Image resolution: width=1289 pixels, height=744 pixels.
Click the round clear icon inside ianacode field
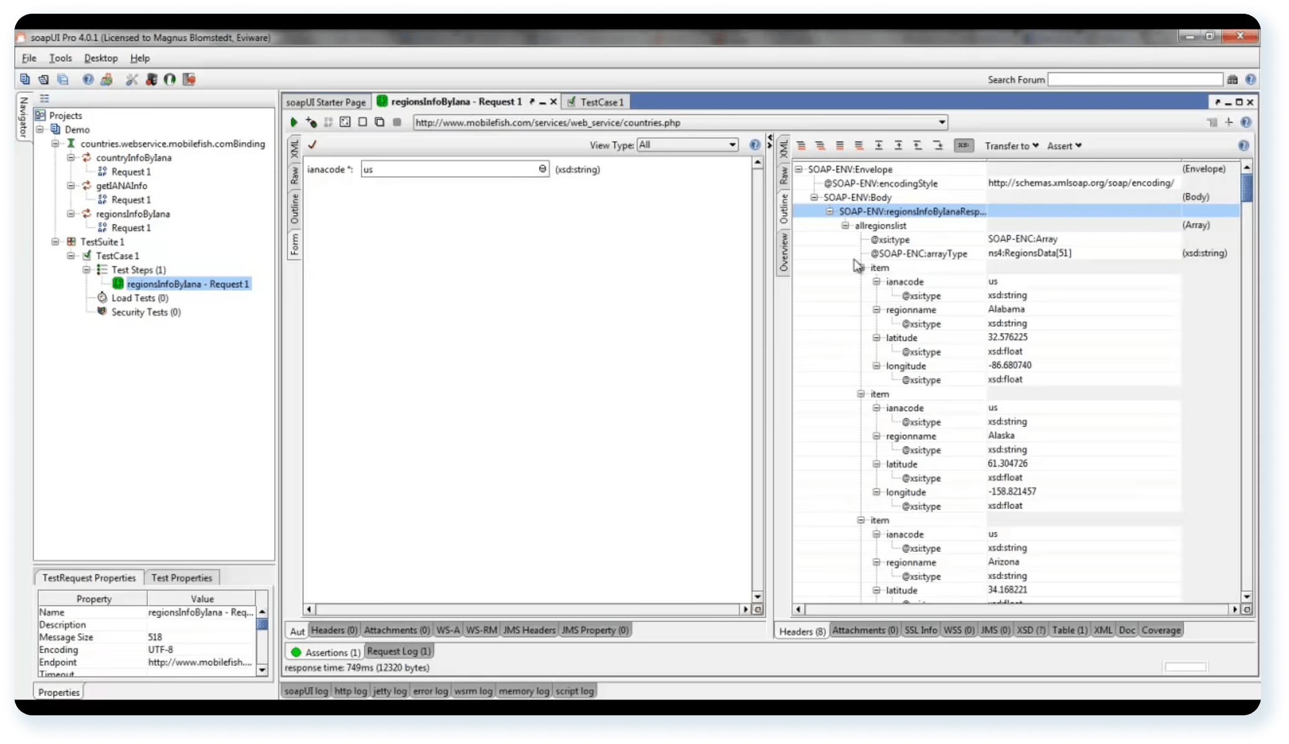(542, 169)
